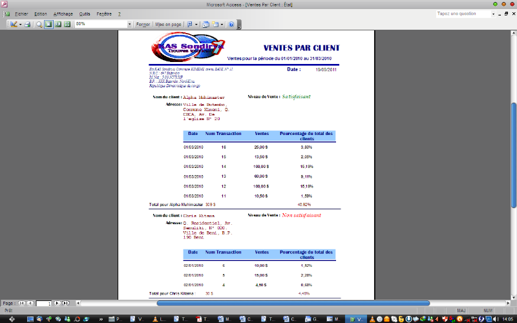Viewport: 517px width, 323px height.
Task: Open the toolbar options chevron
Action: (x=239, y=25)
